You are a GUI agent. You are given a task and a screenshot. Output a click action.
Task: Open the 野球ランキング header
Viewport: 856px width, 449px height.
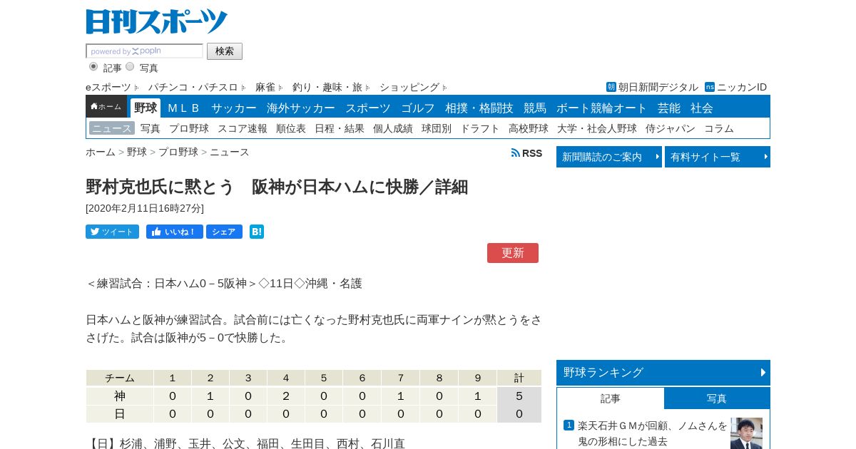663,372
